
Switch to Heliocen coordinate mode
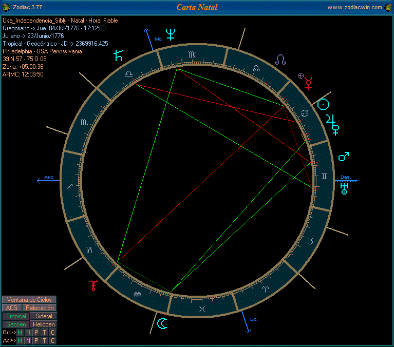tap(44, 324)
